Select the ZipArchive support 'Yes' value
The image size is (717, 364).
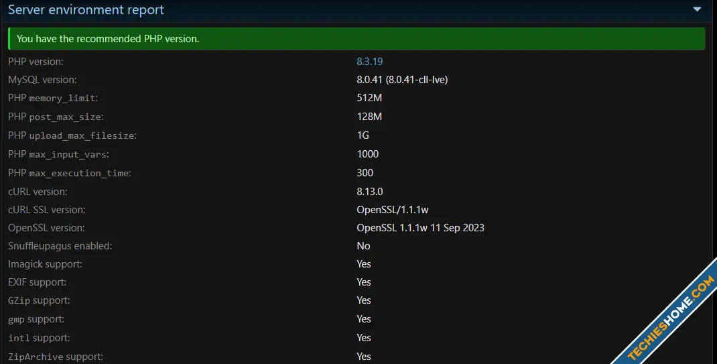pos(364,357)
